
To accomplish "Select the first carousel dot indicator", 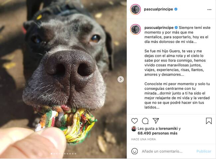I will (x=52, y=153).
